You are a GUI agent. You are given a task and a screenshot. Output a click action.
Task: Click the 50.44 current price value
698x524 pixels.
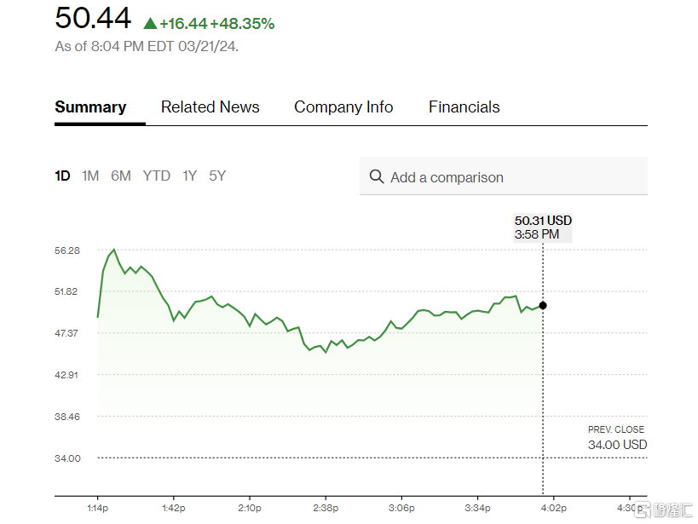(x=93, y=19)
